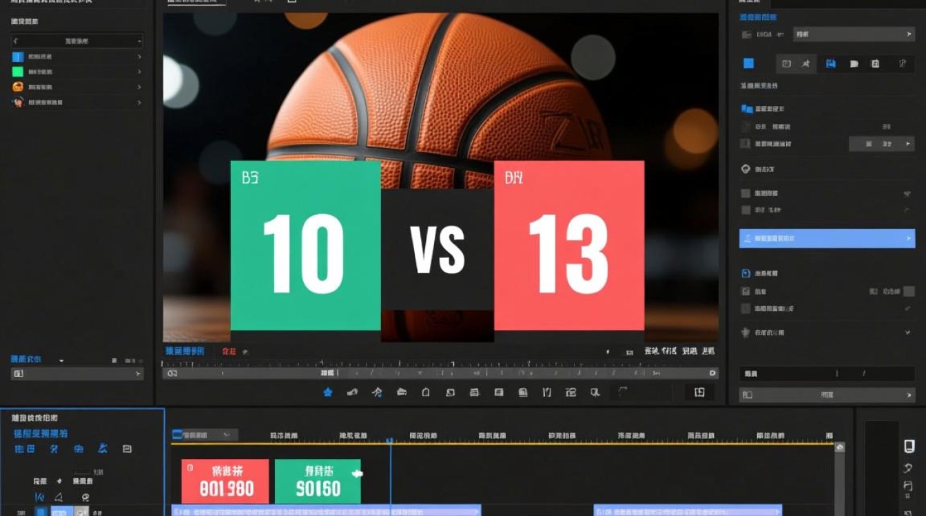Click the pin icon in right panel toolbar
Image resolution: width=926 pixels, height=516 pixels.
805,63
